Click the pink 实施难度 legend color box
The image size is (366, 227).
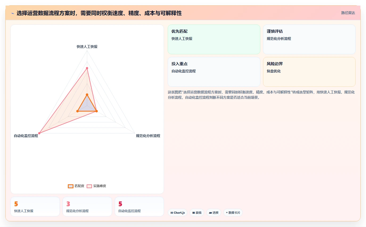[89, 186]
